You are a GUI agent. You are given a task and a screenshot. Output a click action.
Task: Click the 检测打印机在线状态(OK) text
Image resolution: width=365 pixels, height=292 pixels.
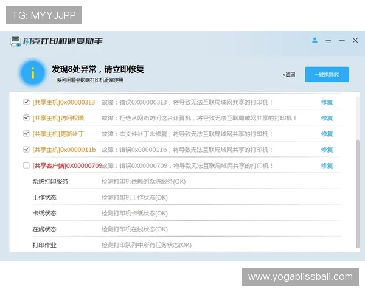[x=134, y=229]
